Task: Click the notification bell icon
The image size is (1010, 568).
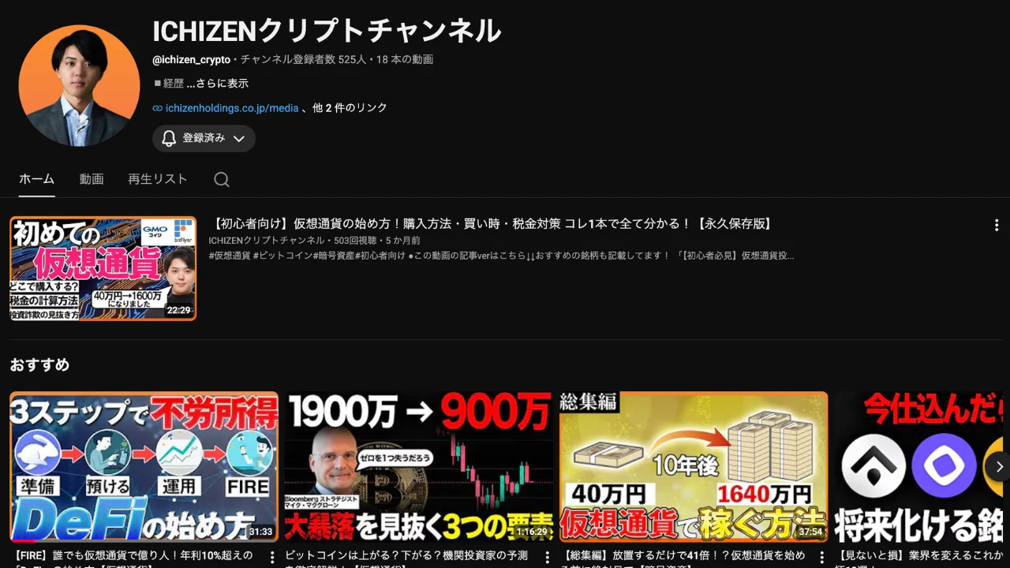Action: (169, 138)
